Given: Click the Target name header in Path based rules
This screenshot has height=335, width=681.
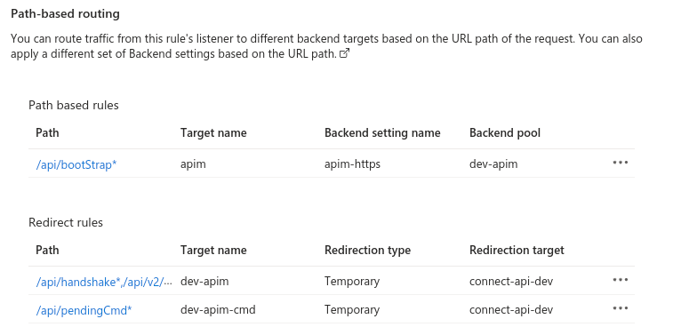Looking at the screenshot, I should pyautogui.click(x=213, y=132).
